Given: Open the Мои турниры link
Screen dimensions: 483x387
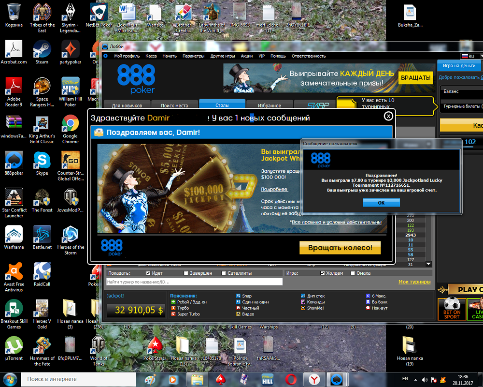Looking at the screenshot, I should point(414,282).
